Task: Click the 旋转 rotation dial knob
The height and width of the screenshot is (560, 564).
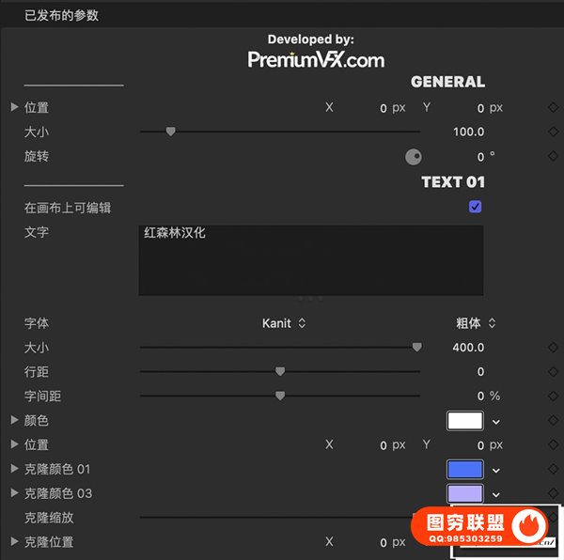Action: click(413, 157)
